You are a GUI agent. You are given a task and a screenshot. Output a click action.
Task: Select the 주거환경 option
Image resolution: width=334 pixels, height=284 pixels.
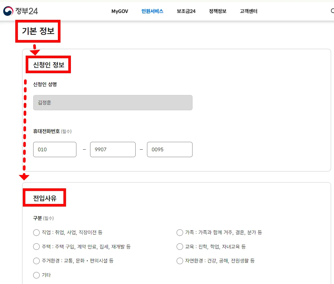click(x=36, y=261)
